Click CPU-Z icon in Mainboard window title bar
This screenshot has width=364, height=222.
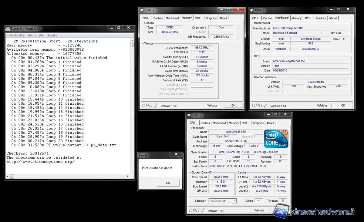pyautogui.click(x=251, y=10)
